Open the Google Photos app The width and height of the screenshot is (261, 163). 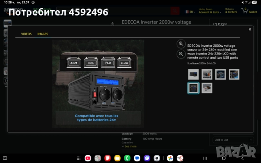click(170, 158)
